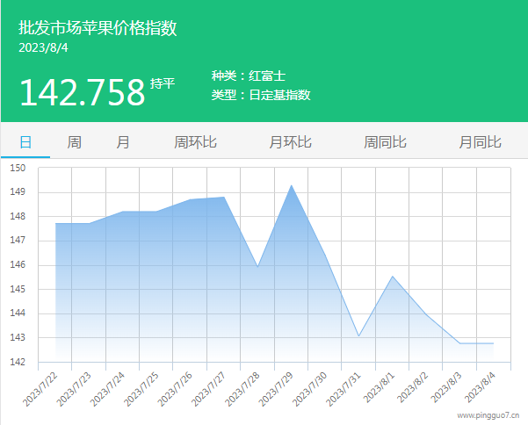Click the chart peak above 2023/7/29
Image resolution: width=528 pixels, height=425 pixels.
click(x=291, y=185)
